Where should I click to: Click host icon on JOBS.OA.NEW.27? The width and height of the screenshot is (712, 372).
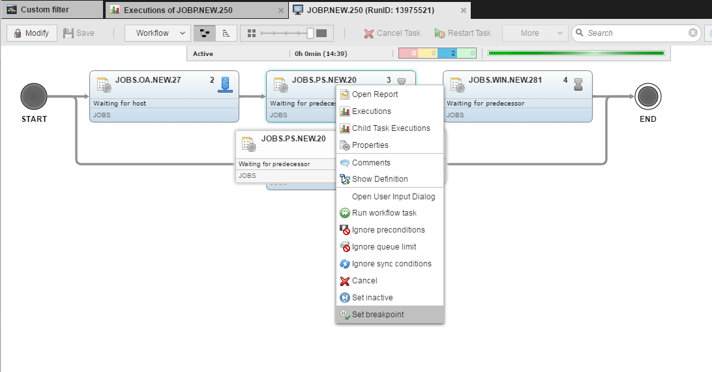pyautogui.click(x=224, y=83)
